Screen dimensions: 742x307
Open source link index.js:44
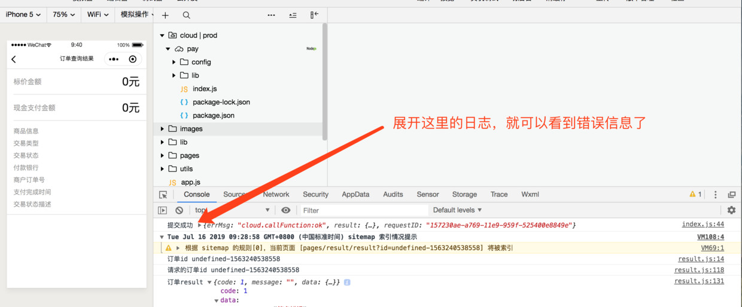703,225
